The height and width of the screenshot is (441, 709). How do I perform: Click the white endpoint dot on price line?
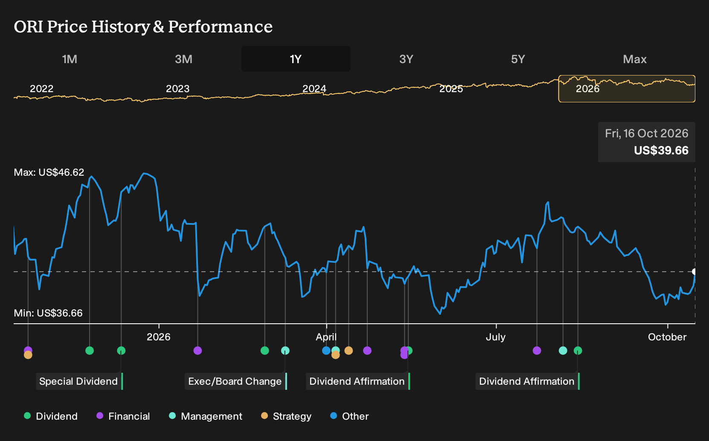694,272
